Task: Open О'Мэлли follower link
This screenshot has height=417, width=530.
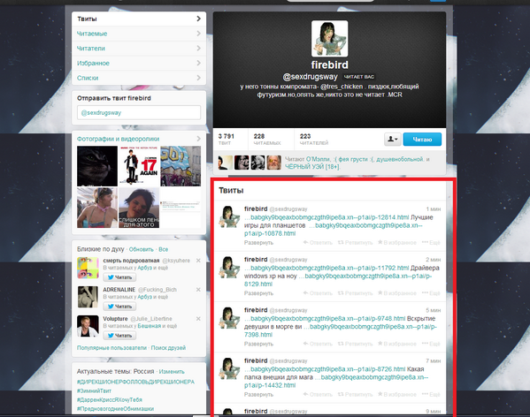Action: (317, 159)
